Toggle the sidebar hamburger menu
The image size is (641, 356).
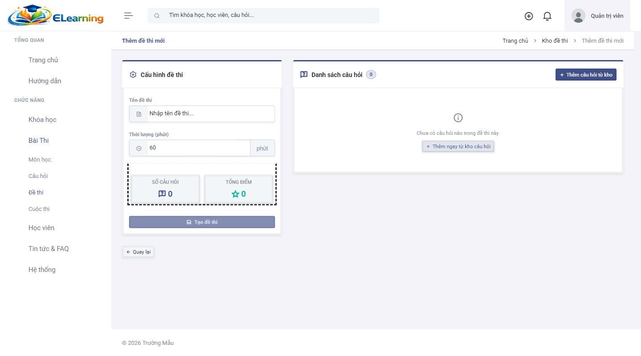click(x=129, y=16)
